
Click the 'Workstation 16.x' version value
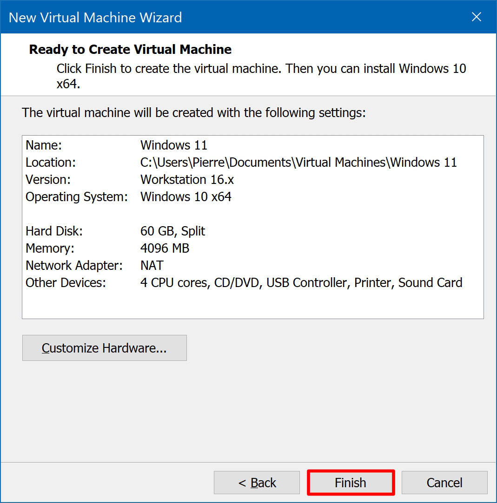[187, 180]
